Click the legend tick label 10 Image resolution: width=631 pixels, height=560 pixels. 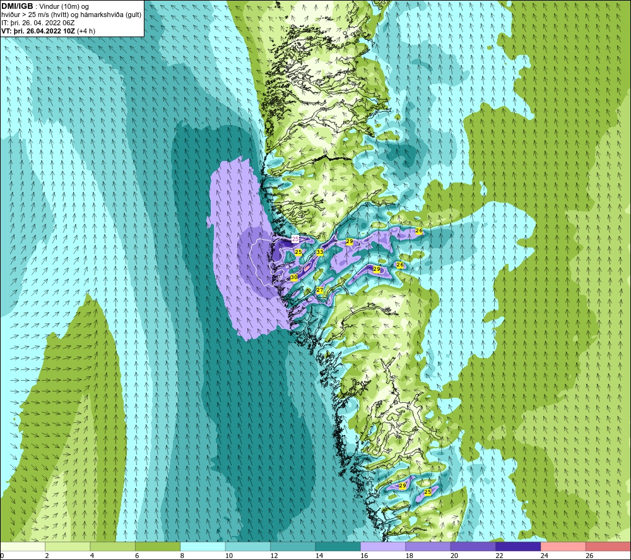pos(229,556)
